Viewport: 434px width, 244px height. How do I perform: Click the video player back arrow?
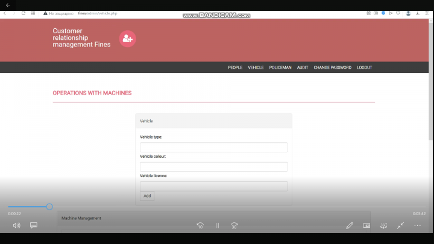pos(8,5)
